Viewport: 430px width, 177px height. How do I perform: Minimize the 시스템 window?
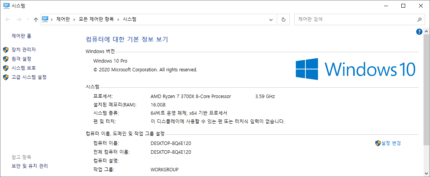386,6
